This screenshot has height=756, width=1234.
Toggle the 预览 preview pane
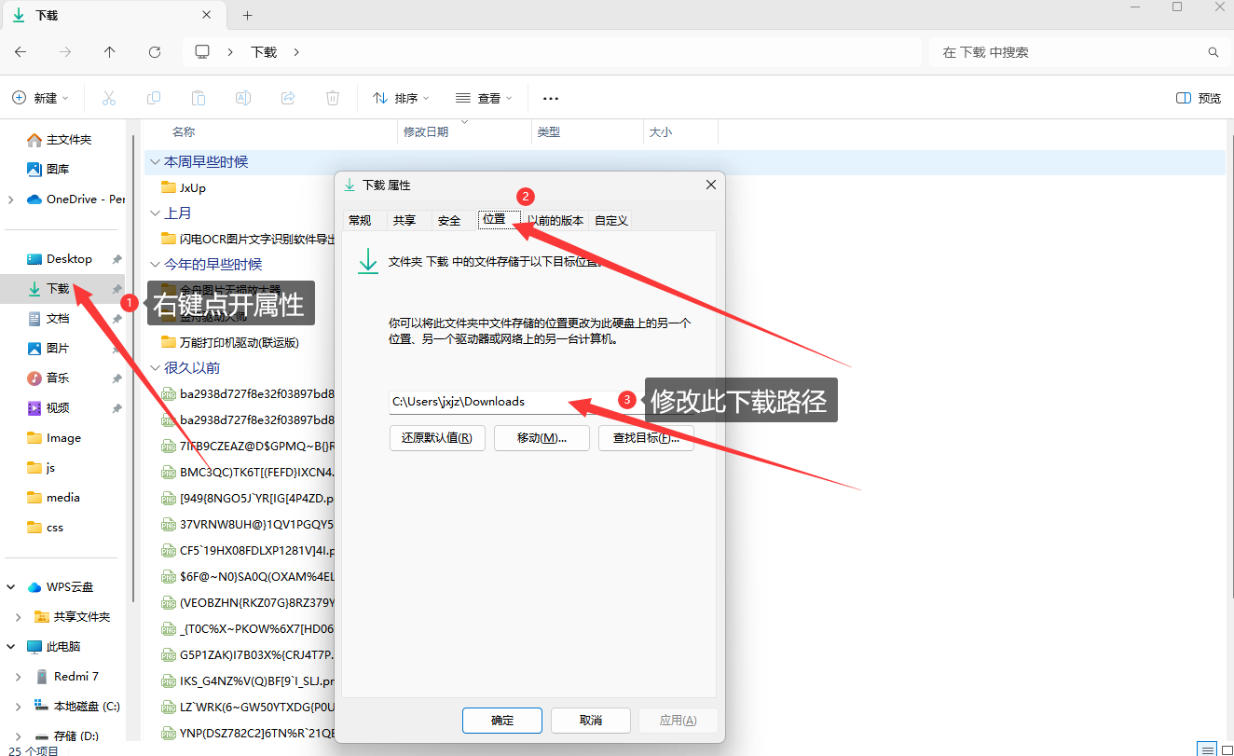1199,98
